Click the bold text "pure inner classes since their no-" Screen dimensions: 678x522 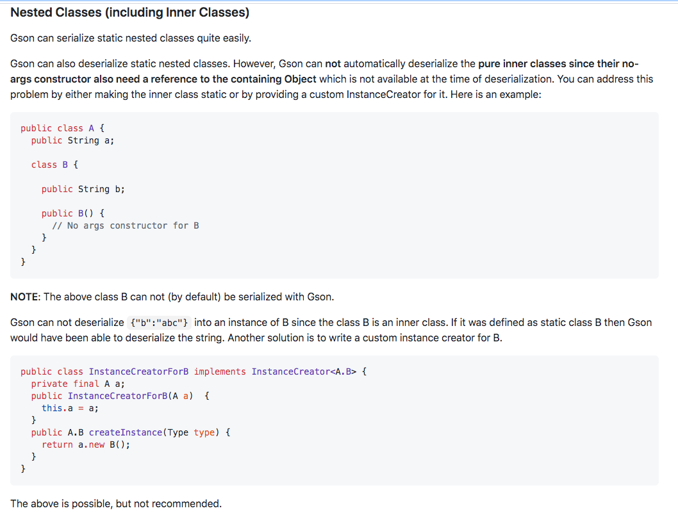coord(558,63)
